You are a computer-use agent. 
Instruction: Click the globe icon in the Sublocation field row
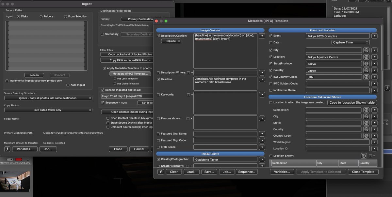click(x=366, y=110)
